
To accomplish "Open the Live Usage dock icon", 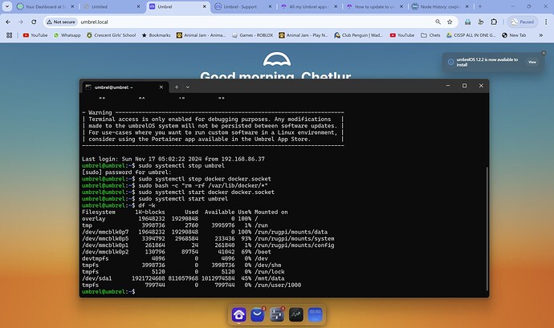I will click(x=295, y=314).
